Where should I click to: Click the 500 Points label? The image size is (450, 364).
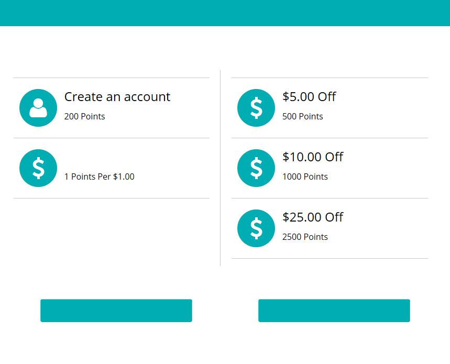pyautogui.click(x=303, y=116)
